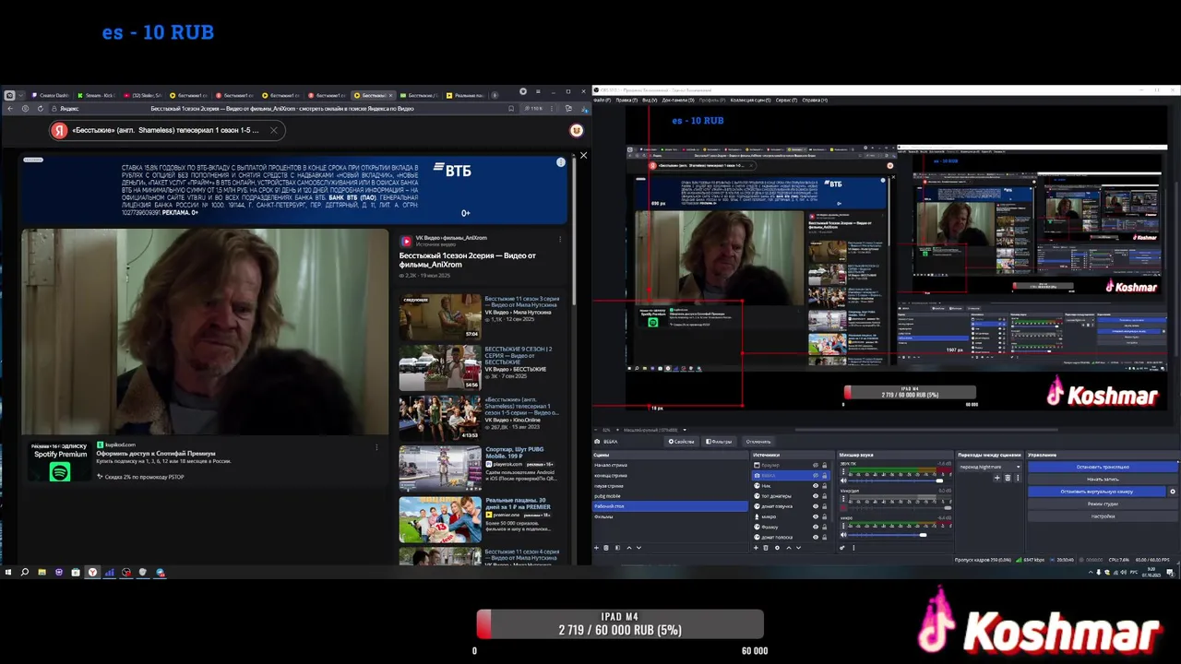The image size is (1181, 664).
Task: Toggle lock on Ник source
Action: 825,486
